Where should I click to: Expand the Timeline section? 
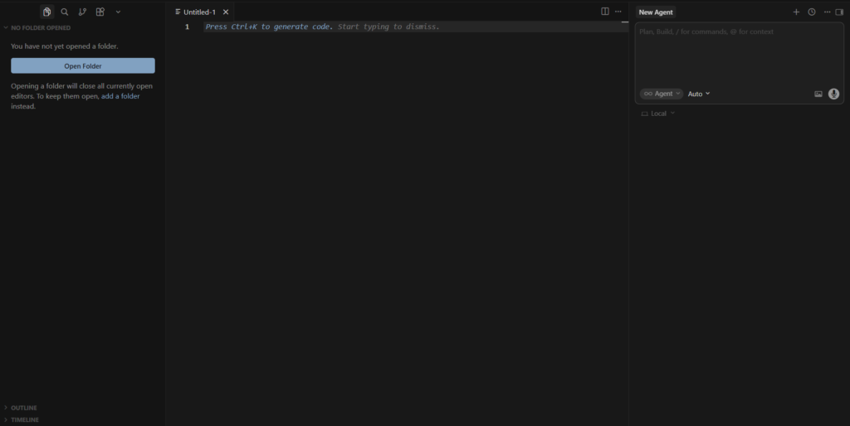tap(24, 419)
